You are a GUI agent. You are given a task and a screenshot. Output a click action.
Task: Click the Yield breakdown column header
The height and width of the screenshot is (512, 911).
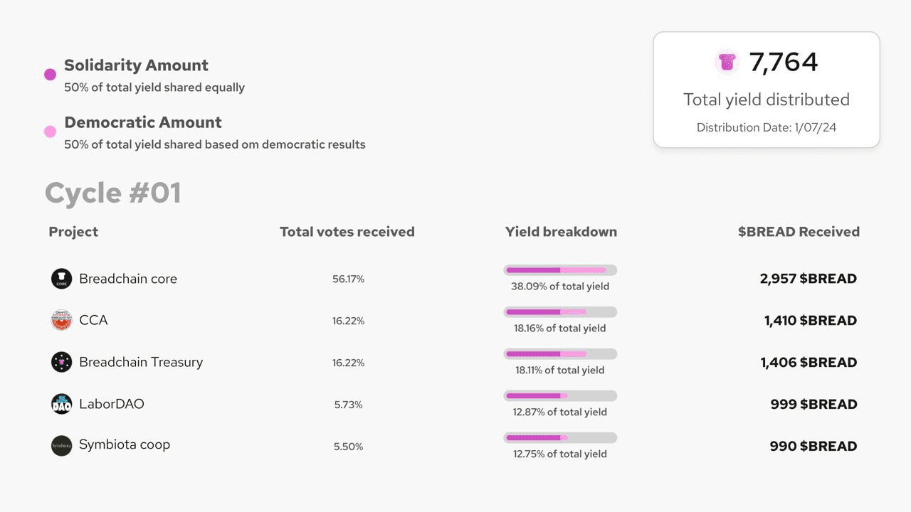pyautogui.click(x=561, y=232)
